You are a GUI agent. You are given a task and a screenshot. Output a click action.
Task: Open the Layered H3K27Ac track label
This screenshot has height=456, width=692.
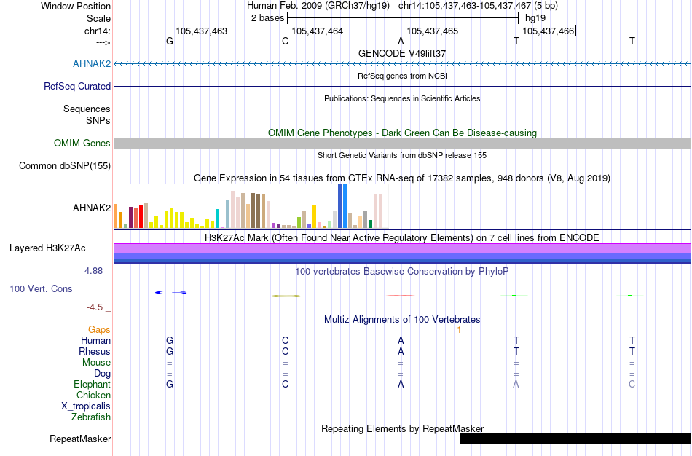click(47, 248)
